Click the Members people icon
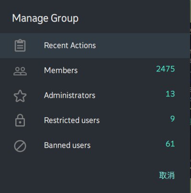 tap(20, 71)
